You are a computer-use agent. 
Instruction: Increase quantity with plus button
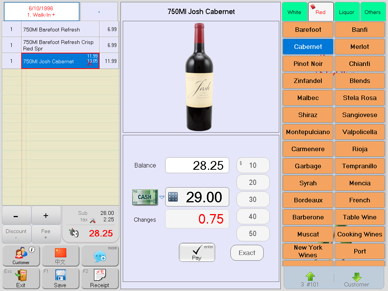point(46,216)
